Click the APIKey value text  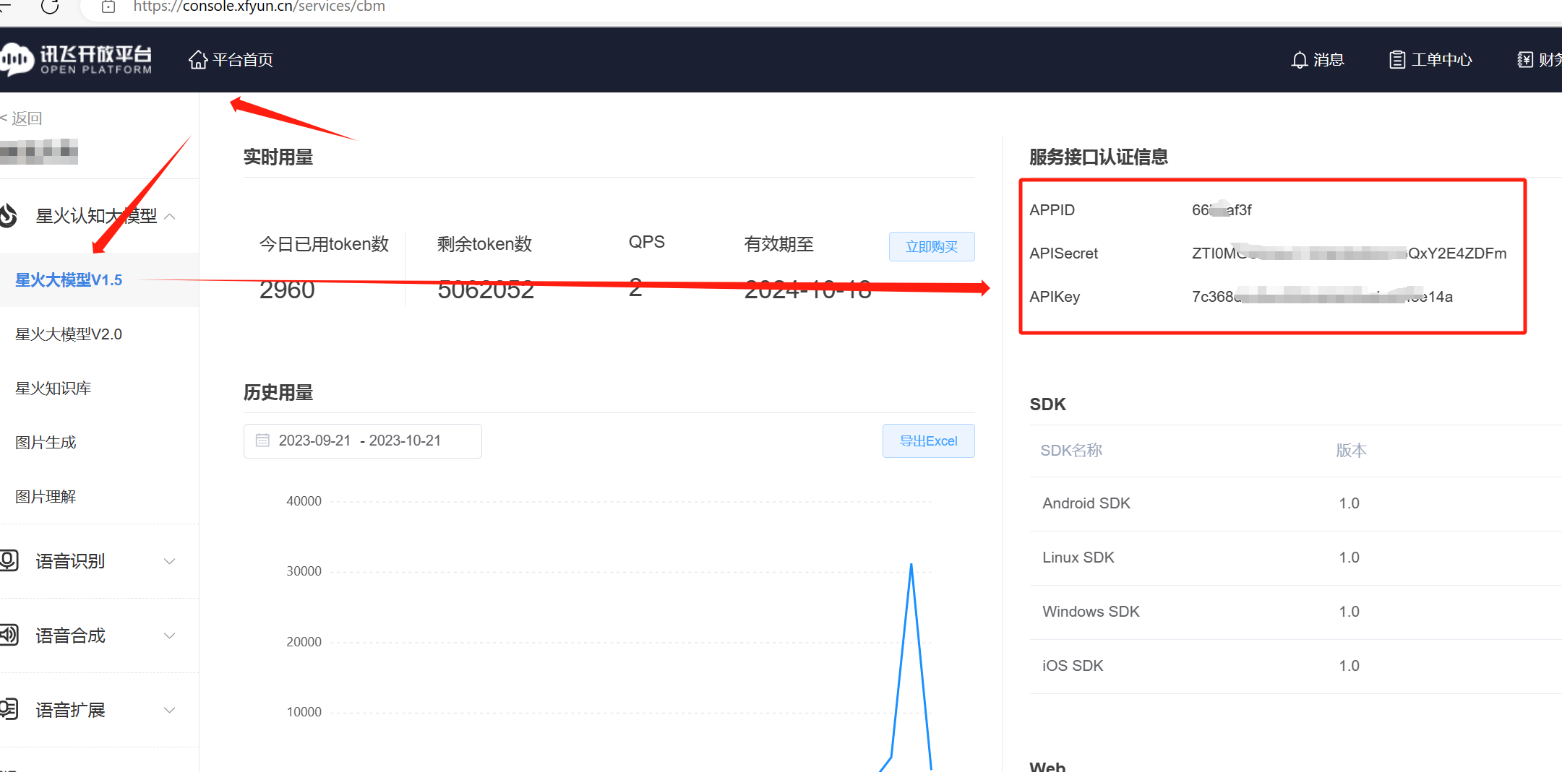(x=1322, y=297)
